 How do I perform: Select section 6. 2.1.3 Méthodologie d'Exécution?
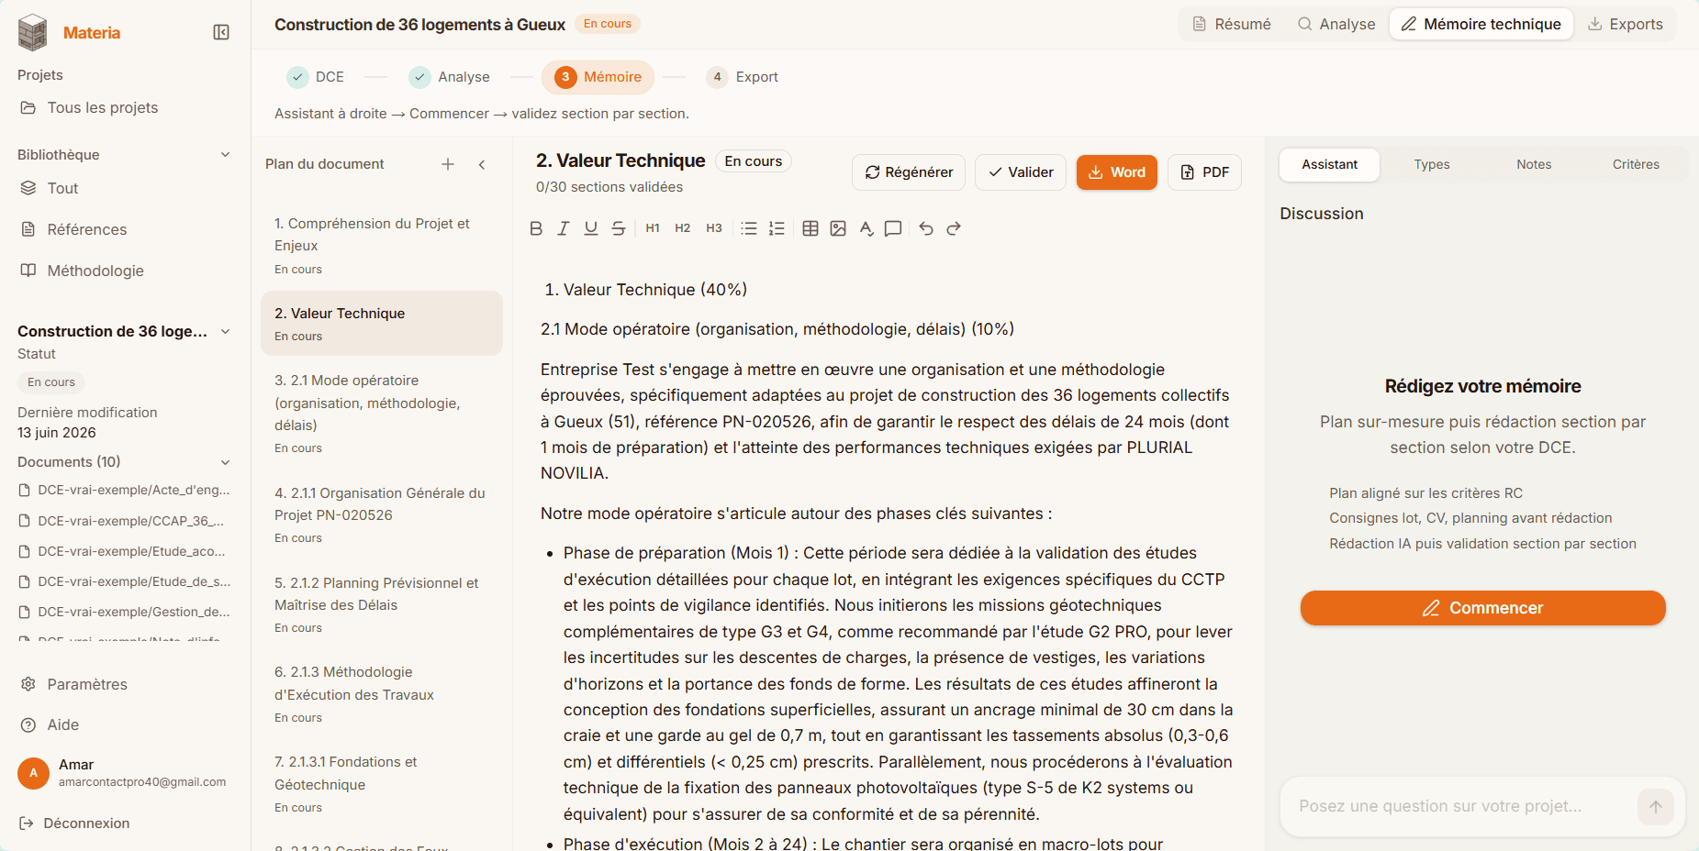[x=382, y=694]
